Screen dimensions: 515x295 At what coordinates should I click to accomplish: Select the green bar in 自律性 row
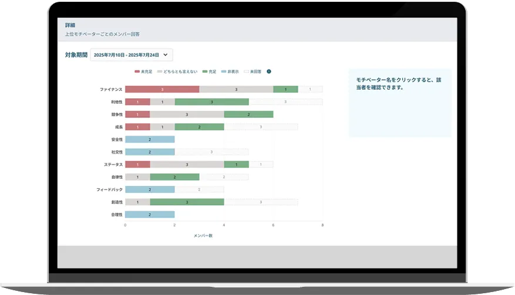[x=175, y=177]
